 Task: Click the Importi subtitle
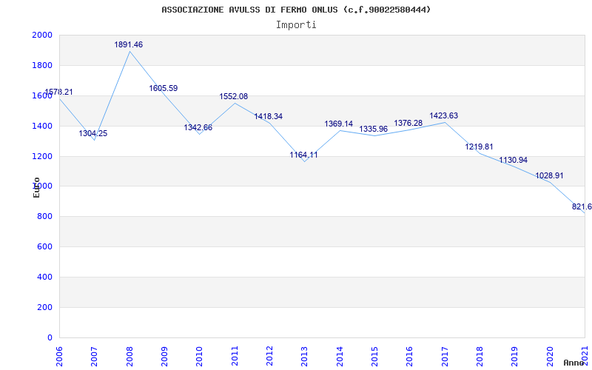coord(296,25)
